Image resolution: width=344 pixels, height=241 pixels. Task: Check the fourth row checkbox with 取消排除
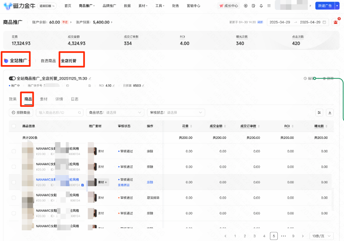(x=14, y=198)
